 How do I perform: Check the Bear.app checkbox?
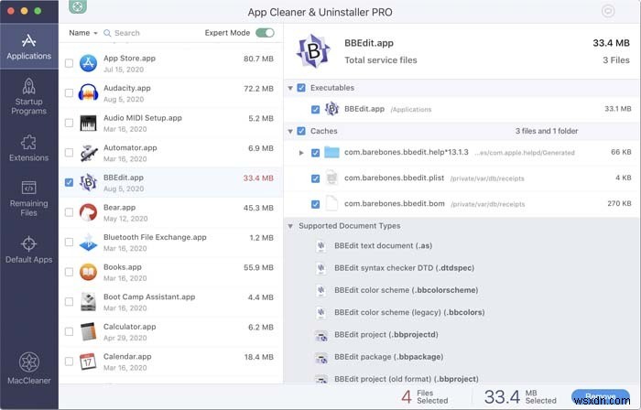[x=69, y=212]
